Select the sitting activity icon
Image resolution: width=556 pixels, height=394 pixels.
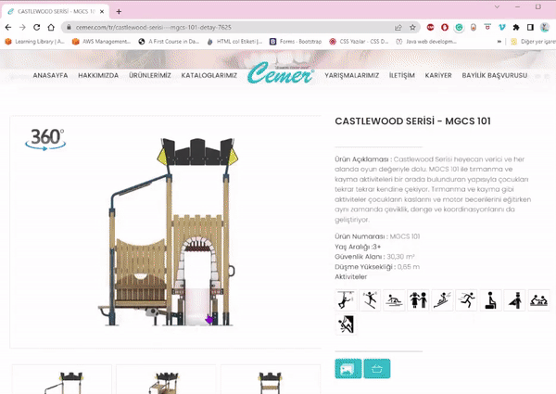pos(490,300)
